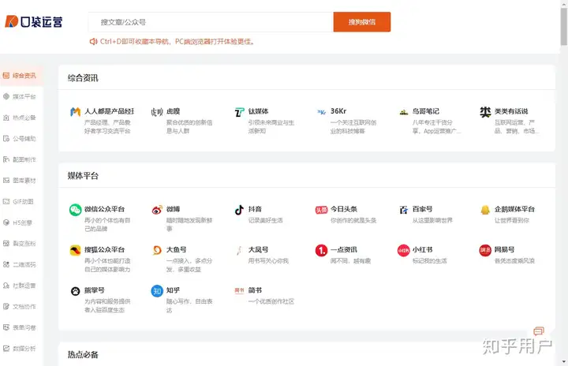The height and width of the screenshot is (366, 568).
Task: Select 文档协作 sidebar item
Action: 21,307
